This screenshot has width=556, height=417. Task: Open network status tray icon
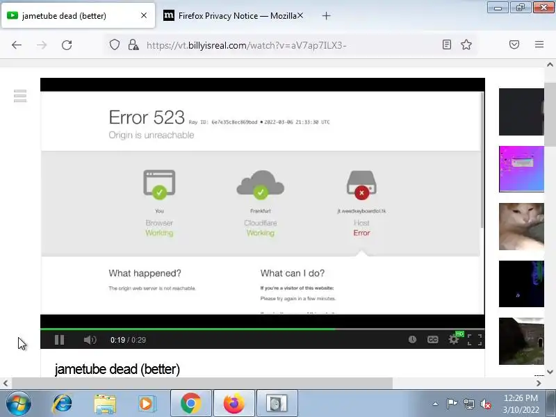pyautogui.click(x=468, y=404)
